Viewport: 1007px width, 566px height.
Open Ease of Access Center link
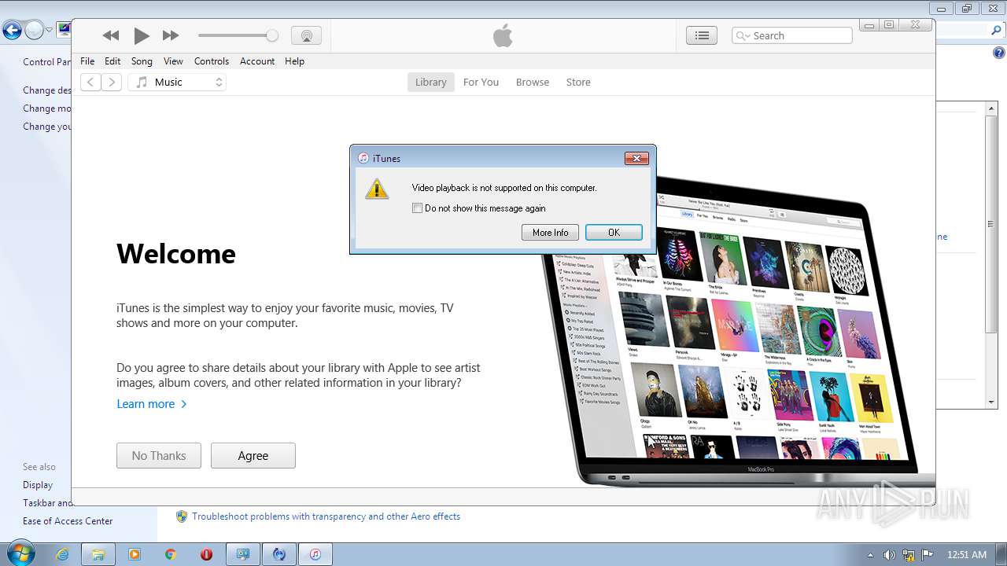coord(68,520)
